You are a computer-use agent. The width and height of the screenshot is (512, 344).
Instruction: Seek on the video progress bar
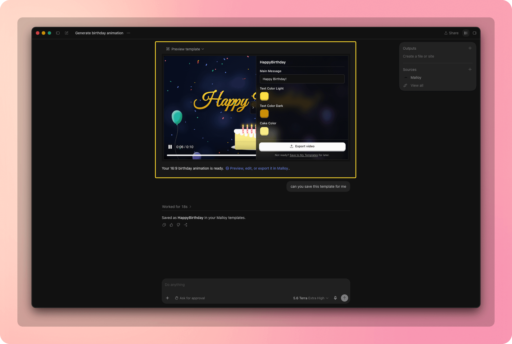tap(211, 155)
